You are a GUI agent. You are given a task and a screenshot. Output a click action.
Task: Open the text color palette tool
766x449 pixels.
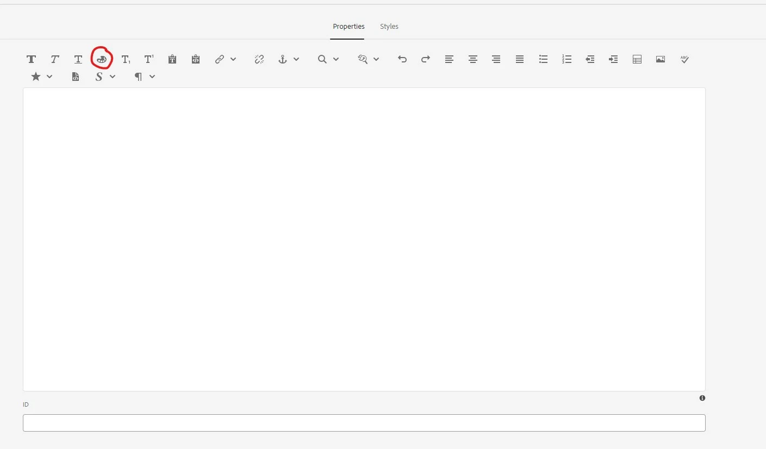click(102, 59)
